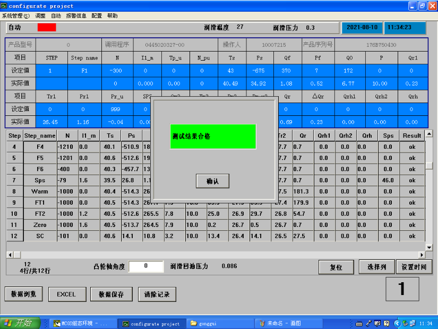Switch to MCGS组态环境 taskbar window
The height and width of the screenshot is (329, 438).
click(x=82, y=323)
